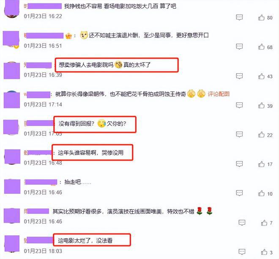This screenshot has height=259, width=279.
Task: Reply to the 18:03 comment
Action: pyautogui.click(x=242, y=252)
